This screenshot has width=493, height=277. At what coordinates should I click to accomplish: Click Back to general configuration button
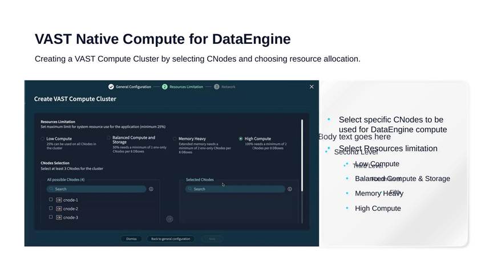point(171,239)
